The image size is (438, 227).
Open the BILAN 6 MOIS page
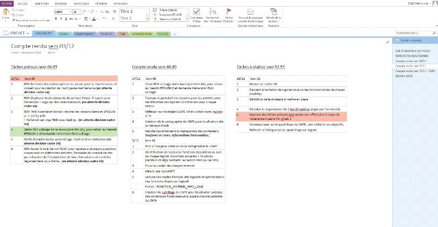403,75
